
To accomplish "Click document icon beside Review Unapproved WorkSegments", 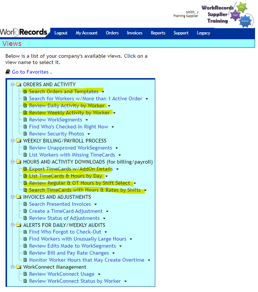I will (x=25, y=148).
